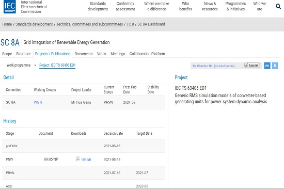Viewport: 284px width, 189px height.
Task: Click Mr Chenhui Niu user link
Action: pyautogui.click(x=213, y=66)
